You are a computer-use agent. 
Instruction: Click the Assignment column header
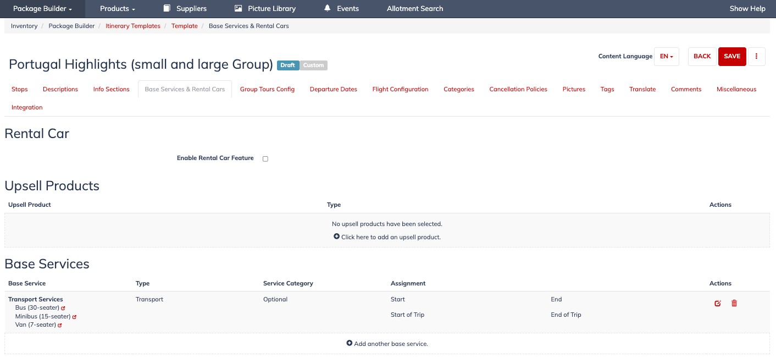click(408, 283)
